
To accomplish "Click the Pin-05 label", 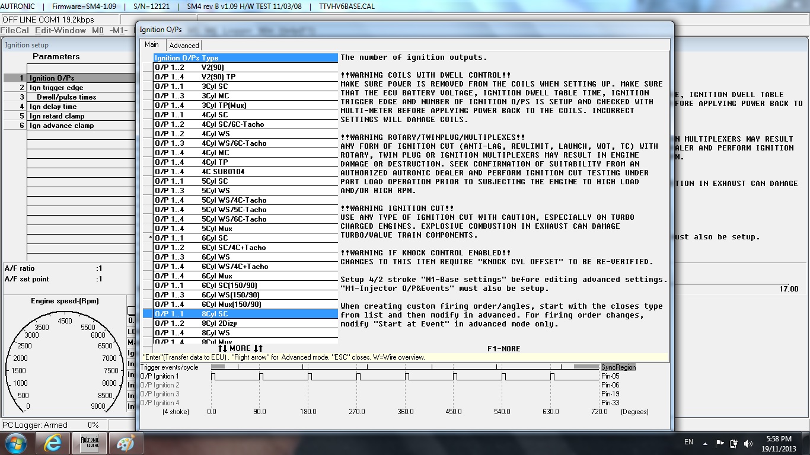I will pos(610,376).
